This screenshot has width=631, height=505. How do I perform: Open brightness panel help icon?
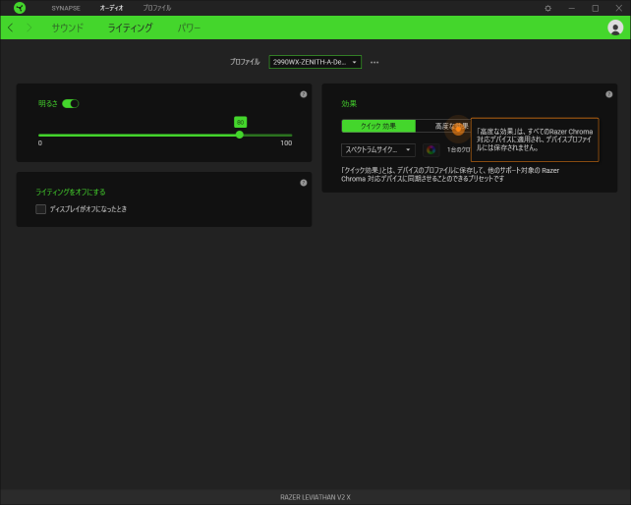coord(304,94)
